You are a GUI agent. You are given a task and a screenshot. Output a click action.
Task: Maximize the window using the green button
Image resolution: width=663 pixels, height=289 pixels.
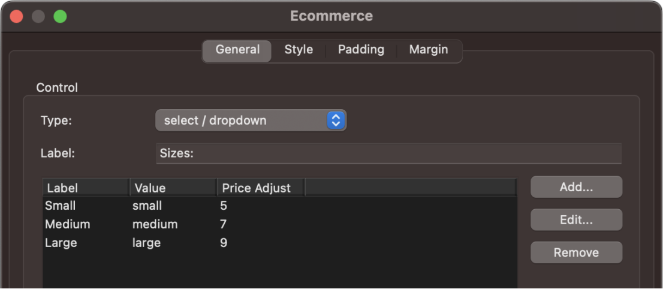(x=60, y=16)
